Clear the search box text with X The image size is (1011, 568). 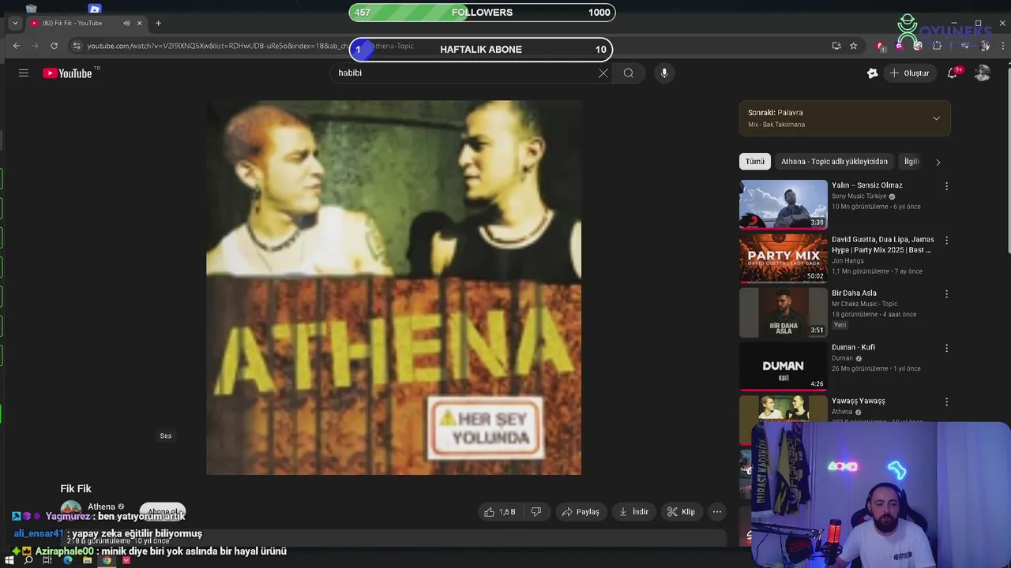tap(603, 73)
